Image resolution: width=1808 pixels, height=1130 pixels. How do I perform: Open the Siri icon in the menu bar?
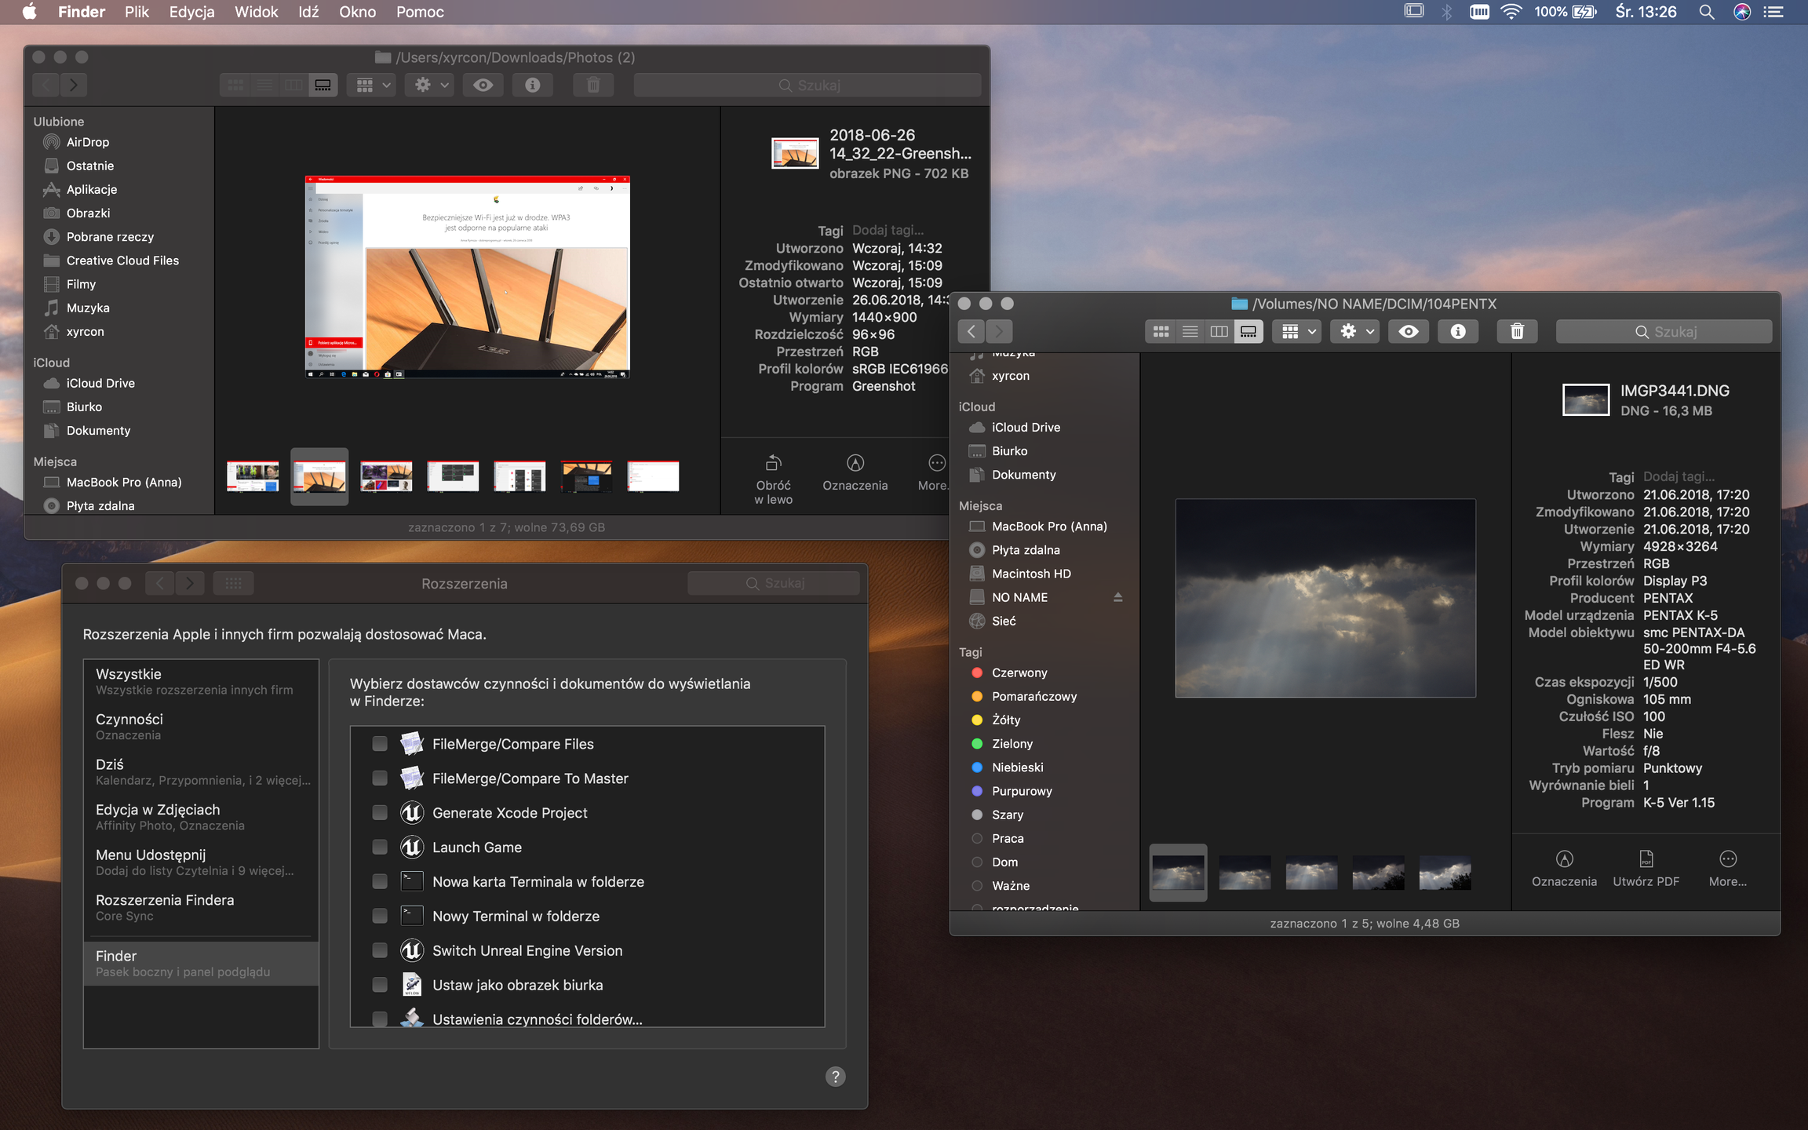click(x=1741, y=12)
